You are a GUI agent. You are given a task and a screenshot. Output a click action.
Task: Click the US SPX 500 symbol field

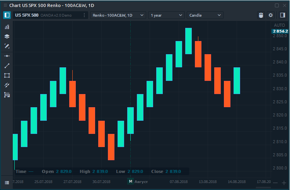26,15
